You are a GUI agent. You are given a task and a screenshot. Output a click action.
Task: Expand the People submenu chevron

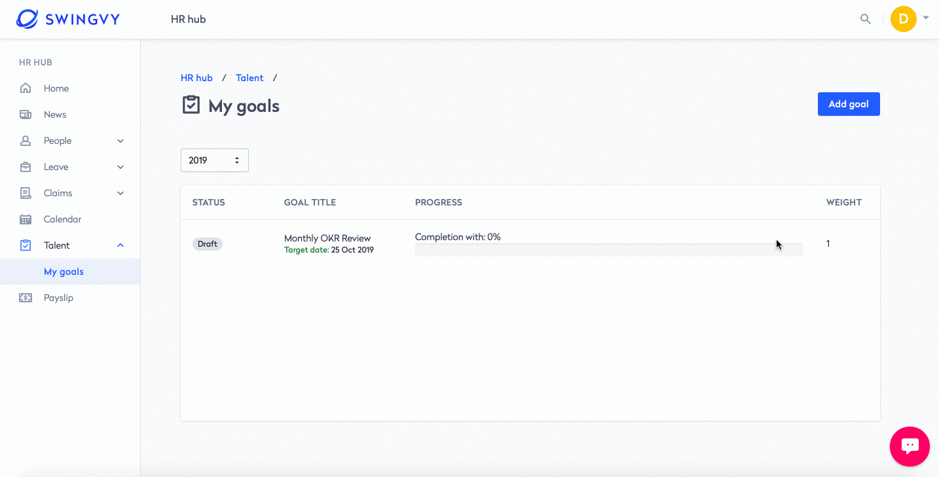coord(120,141)
